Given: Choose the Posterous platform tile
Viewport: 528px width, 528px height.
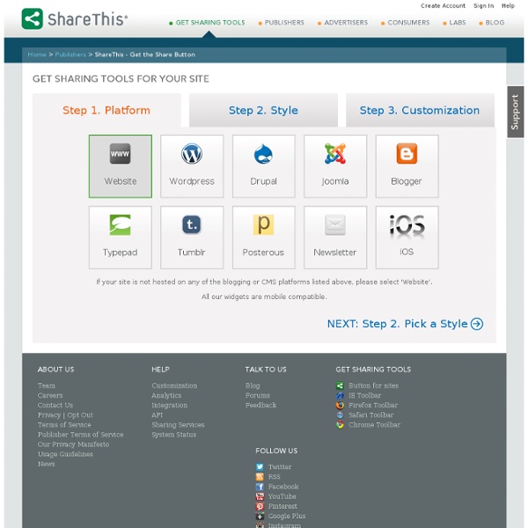Looking at the screenshot, I should [x=264, y=238].
